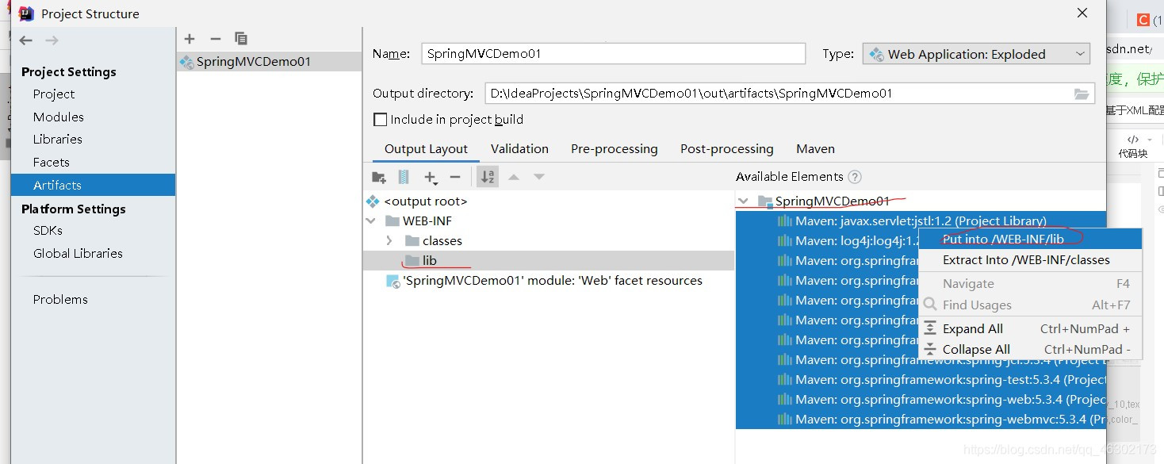Open the Maven tab
This screenshot has height=464, width=1164.
coord(815,149)
